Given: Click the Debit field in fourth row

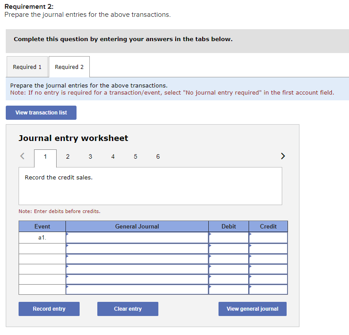Looking at the screenshot, I should 229,269.
